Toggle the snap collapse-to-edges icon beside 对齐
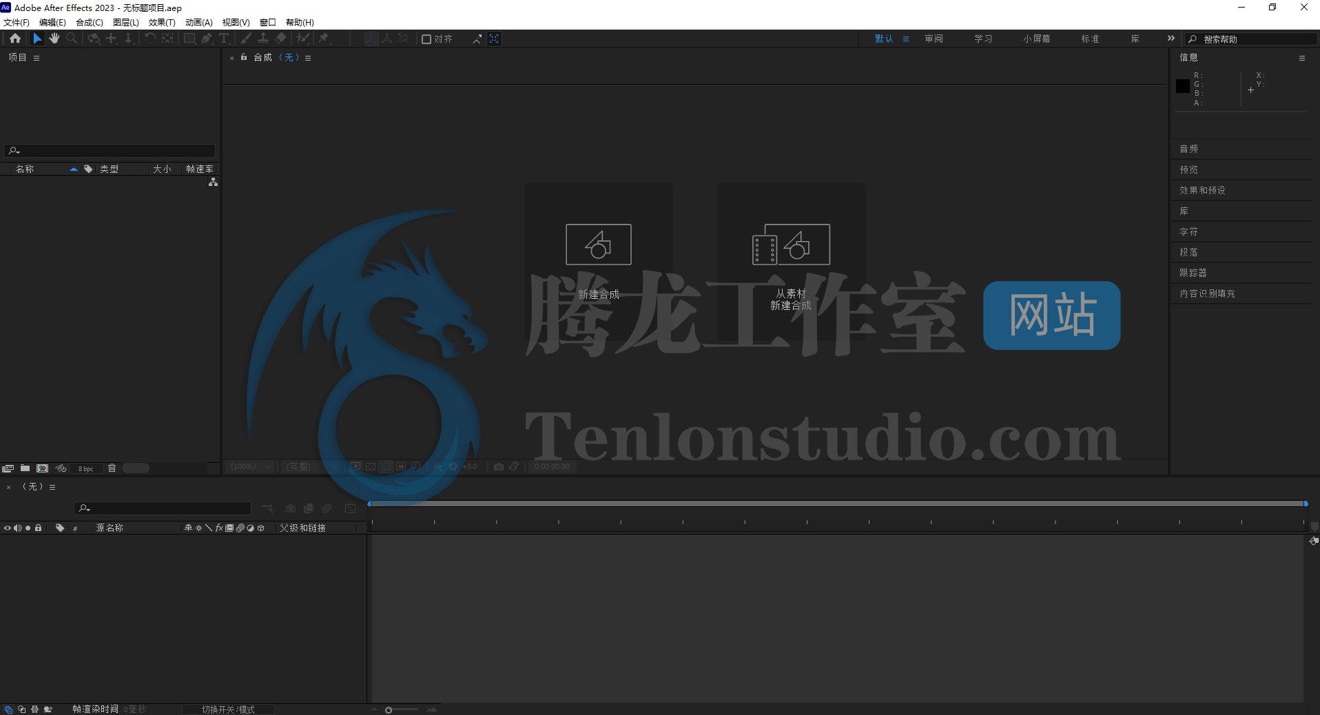 477,39
